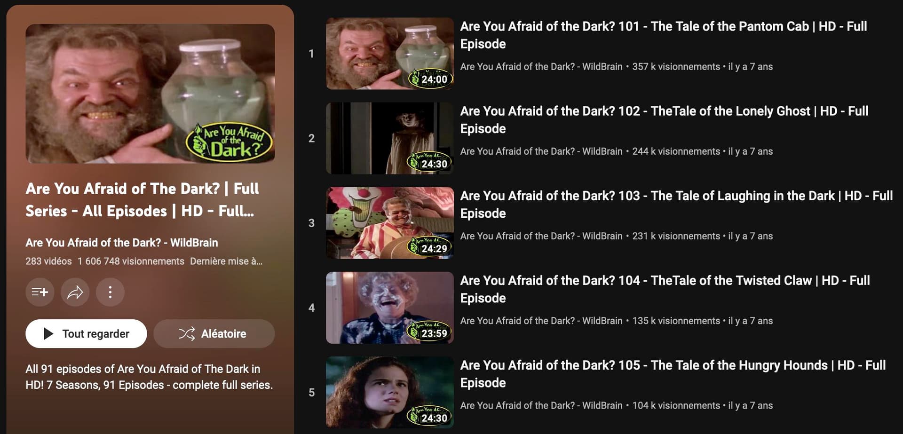
Task: Click the title of episode 104 Twisted Claw
Action: tap(665, 289)
